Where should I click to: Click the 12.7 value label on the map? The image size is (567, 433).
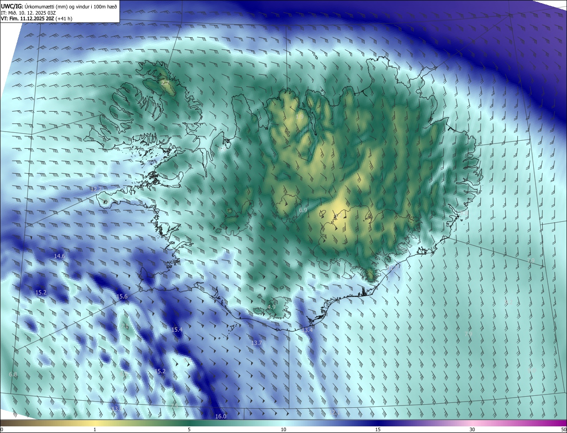tap(96, 189)
